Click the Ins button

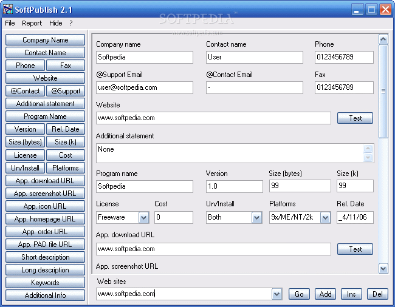pyautogui.click(x=351, y=294)
